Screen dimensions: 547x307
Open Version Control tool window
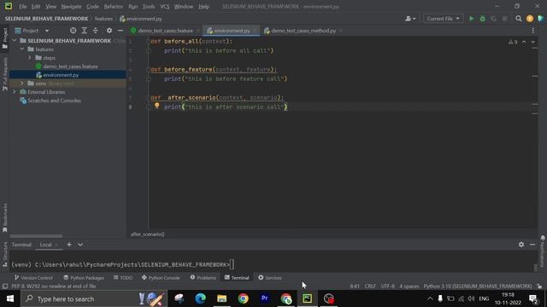click(33, 278)
